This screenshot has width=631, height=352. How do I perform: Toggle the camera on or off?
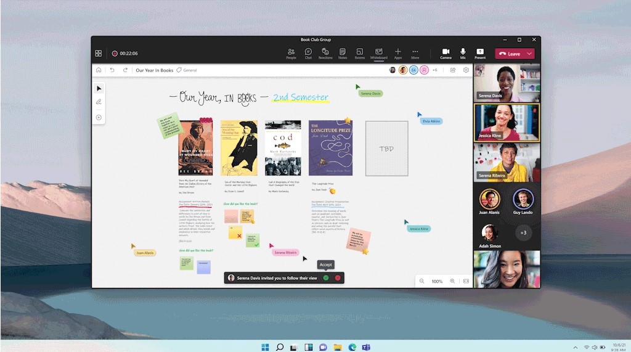tap(446, 54)
